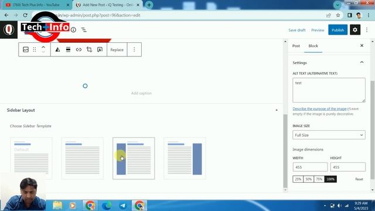Viewport: 375px width, 211px height.
Task: Apply duotone filter icon
Action: (57, 49)
